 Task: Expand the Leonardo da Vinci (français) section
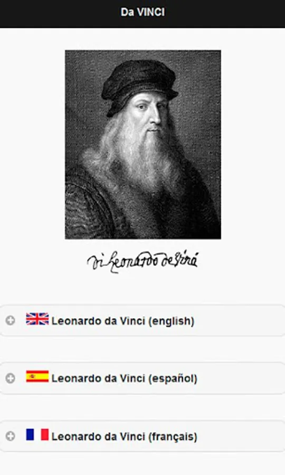point(142,436)
